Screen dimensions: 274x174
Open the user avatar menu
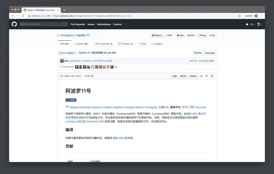[x=260, y=24]
